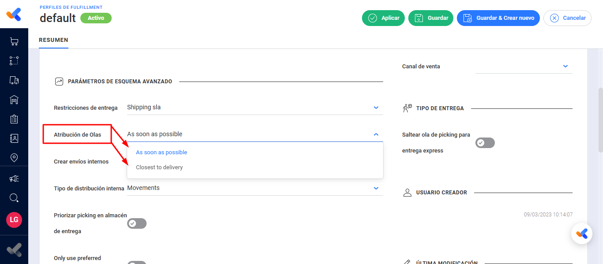Viewport: 603px width, 264px height.
Task: Switch to the Resumen tab
Action: click(x=53, y=40)
